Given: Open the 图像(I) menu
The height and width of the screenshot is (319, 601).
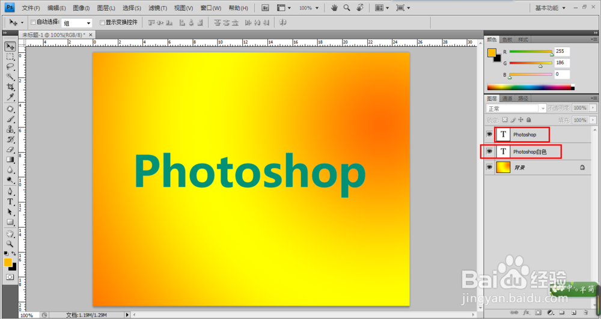Looking at the screenshot, I should (x=81, y=8).
